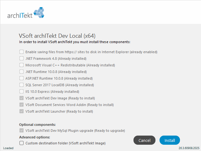
Task: Click the Cancel button
Action: coord(144,140)
